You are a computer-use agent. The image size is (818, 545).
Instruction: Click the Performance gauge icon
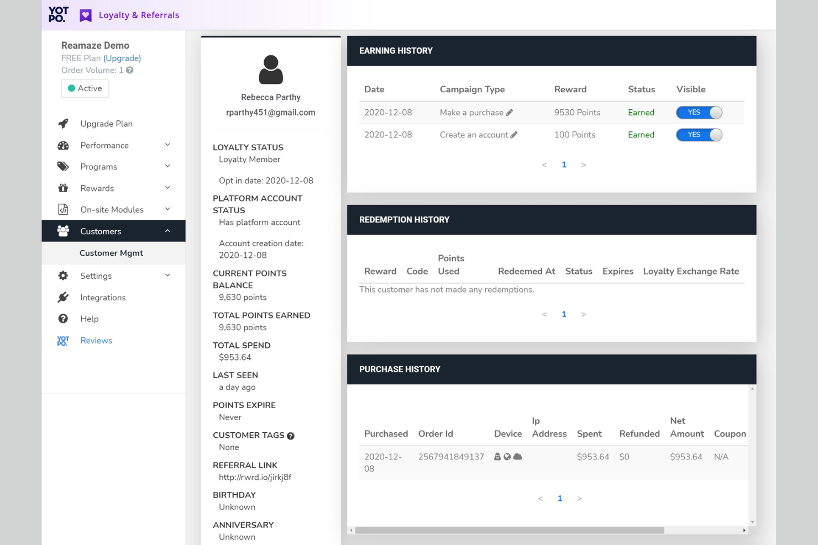tap(63, 145)
